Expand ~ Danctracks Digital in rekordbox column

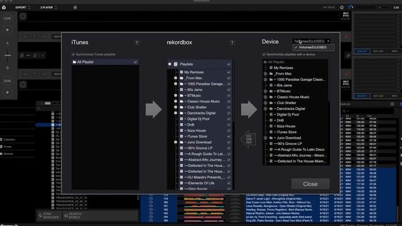point(176,113)
